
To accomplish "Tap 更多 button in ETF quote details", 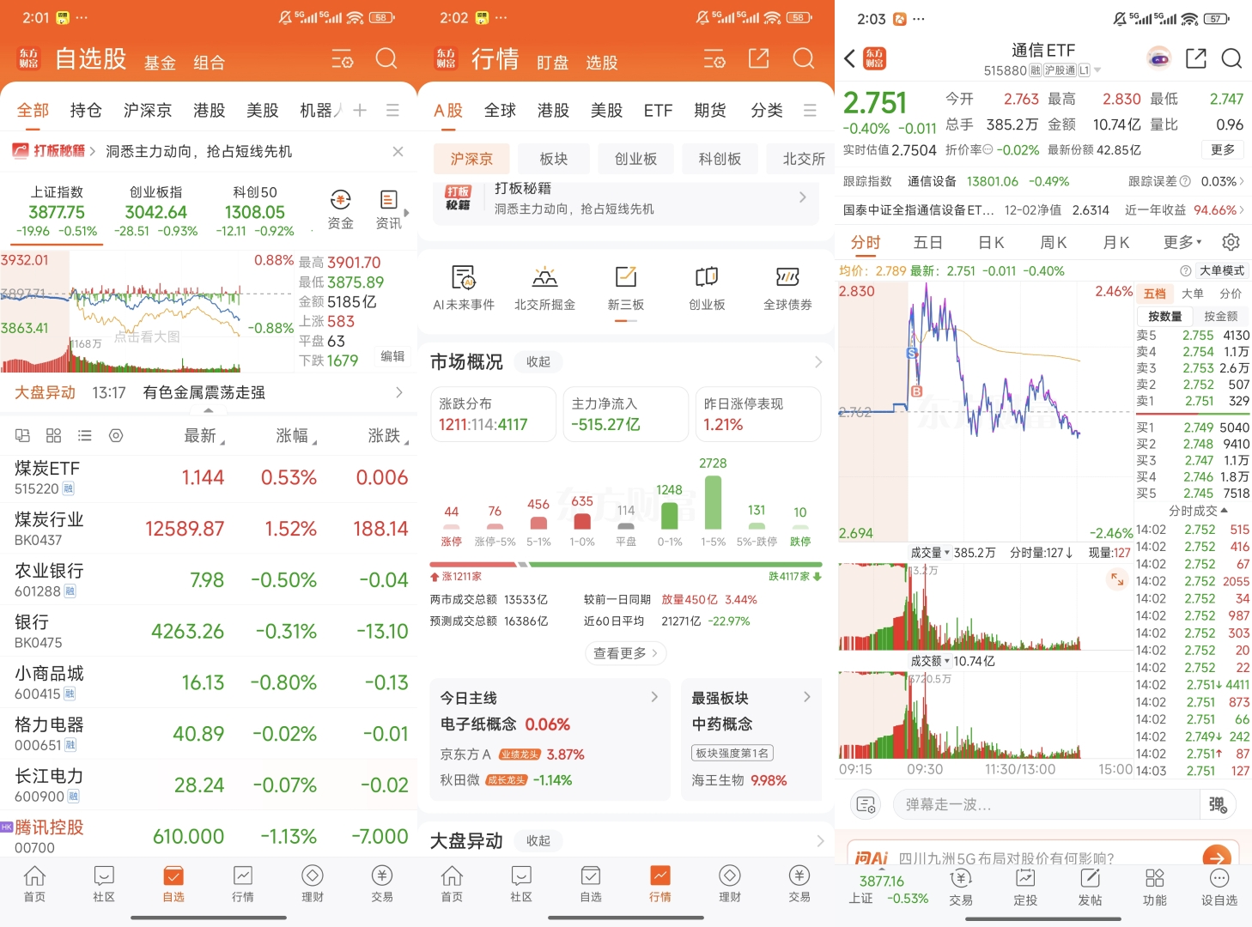I will click(1222, 149).
